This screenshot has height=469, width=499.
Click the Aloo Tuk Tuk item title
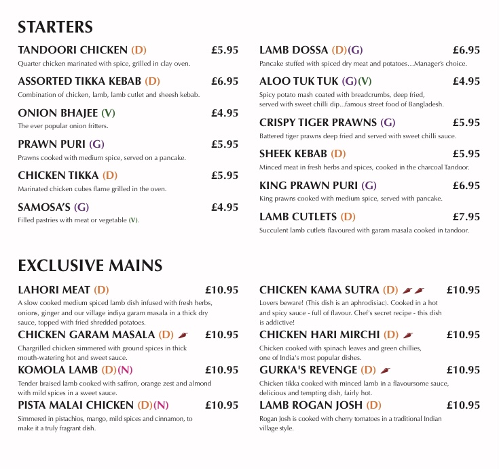click(299, 81)
